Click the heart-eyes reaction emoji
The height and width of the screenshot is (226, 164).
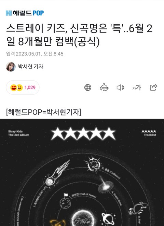(14, 88)
